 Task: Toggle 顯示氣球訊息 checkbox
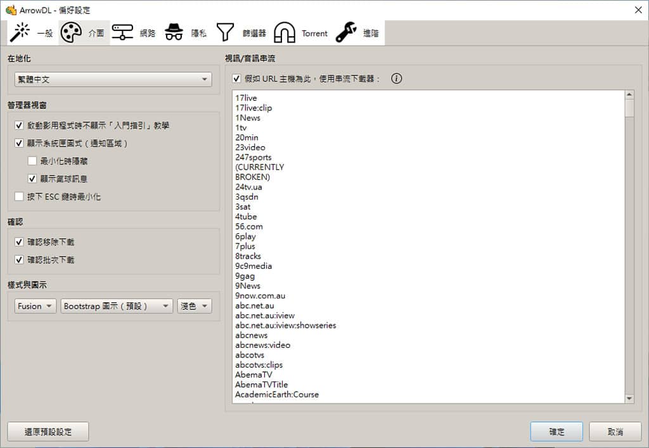pyautogui.click(x=32, y=179)
